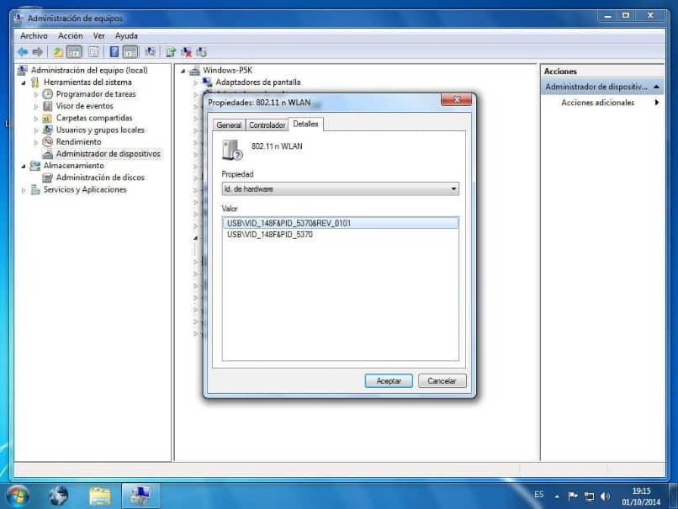Click the Disable device toolbar icon
The image size is (678, 509).
click(202, 52)
